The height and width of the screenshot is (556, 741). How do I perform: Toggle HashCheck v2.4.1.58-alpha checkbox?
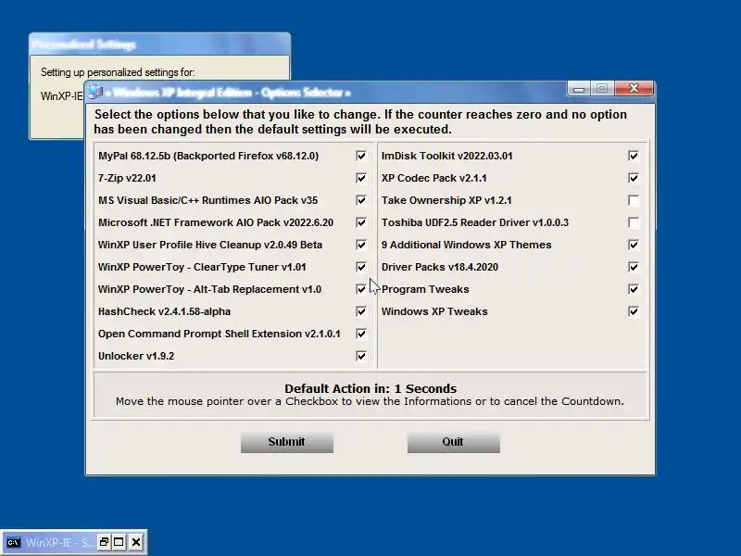point(361,311)
